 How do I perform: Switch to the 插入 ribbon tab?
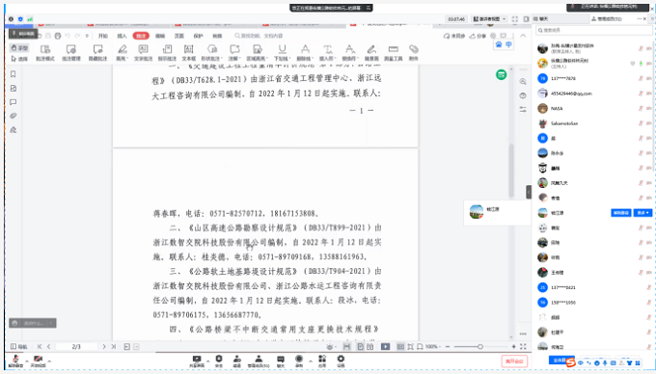pos(122,36)
